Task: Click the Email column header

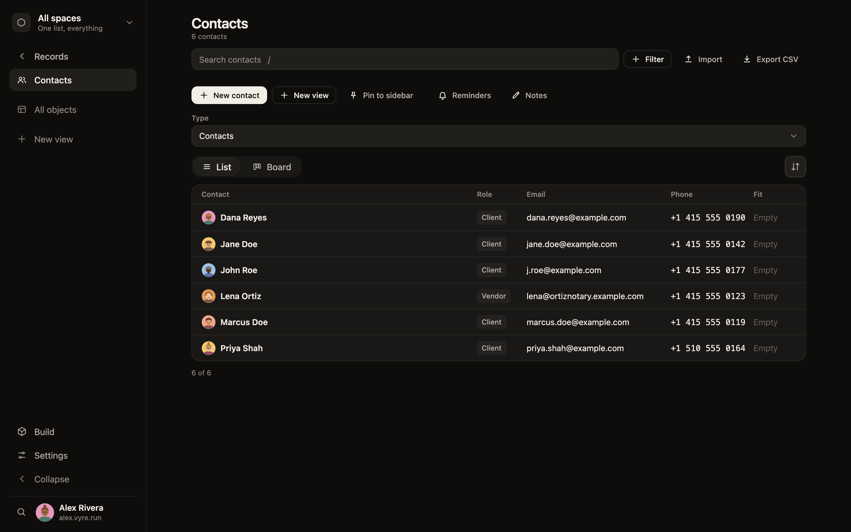Action: 535,194
